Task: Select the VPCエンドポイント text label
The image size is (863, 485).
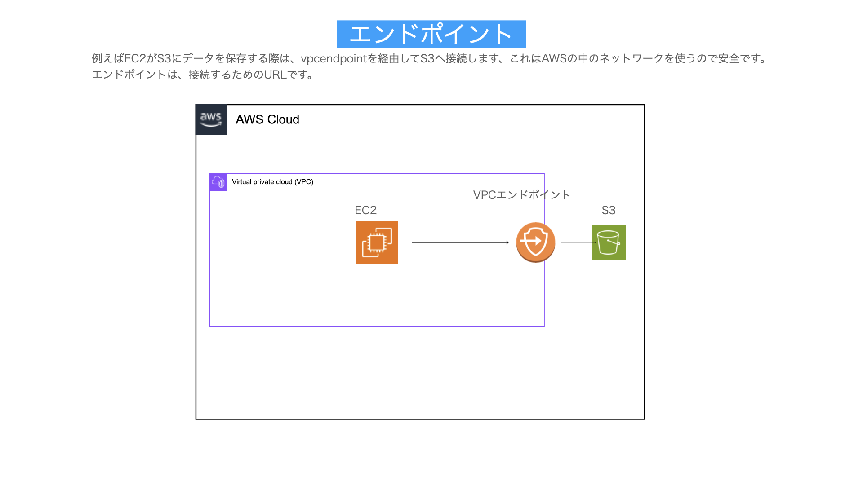Action: coord(521,195)
